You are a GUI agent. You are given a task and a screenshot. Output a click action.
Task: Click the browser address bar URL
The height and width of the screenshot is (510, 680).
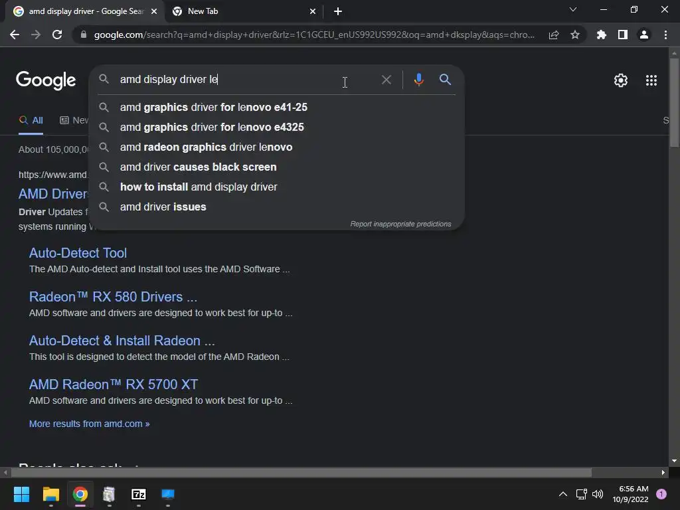tap(314, 35)
